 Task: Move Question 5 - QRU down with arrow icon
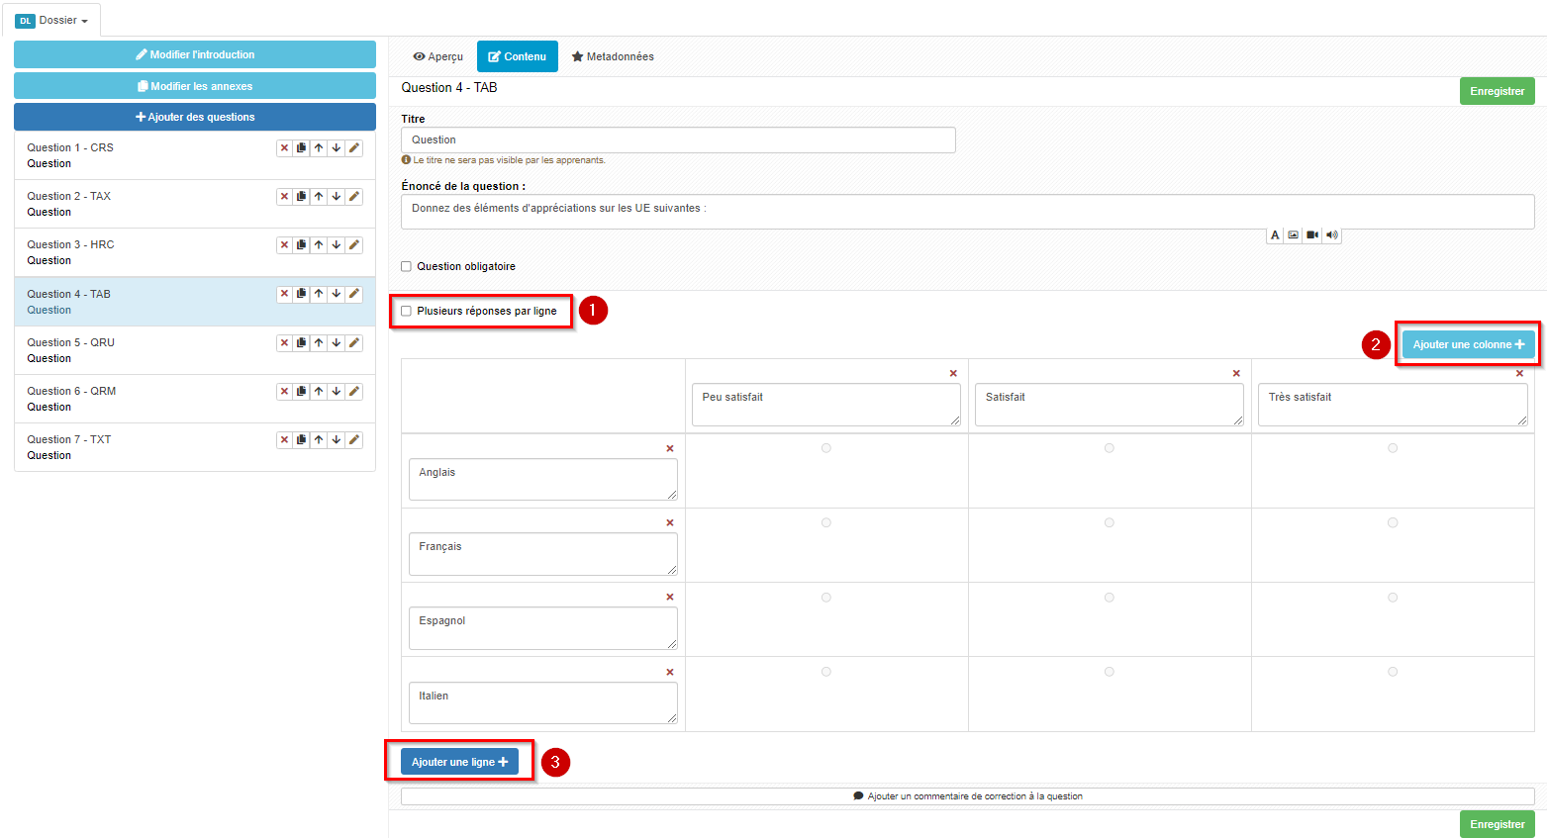click(337, 342)
